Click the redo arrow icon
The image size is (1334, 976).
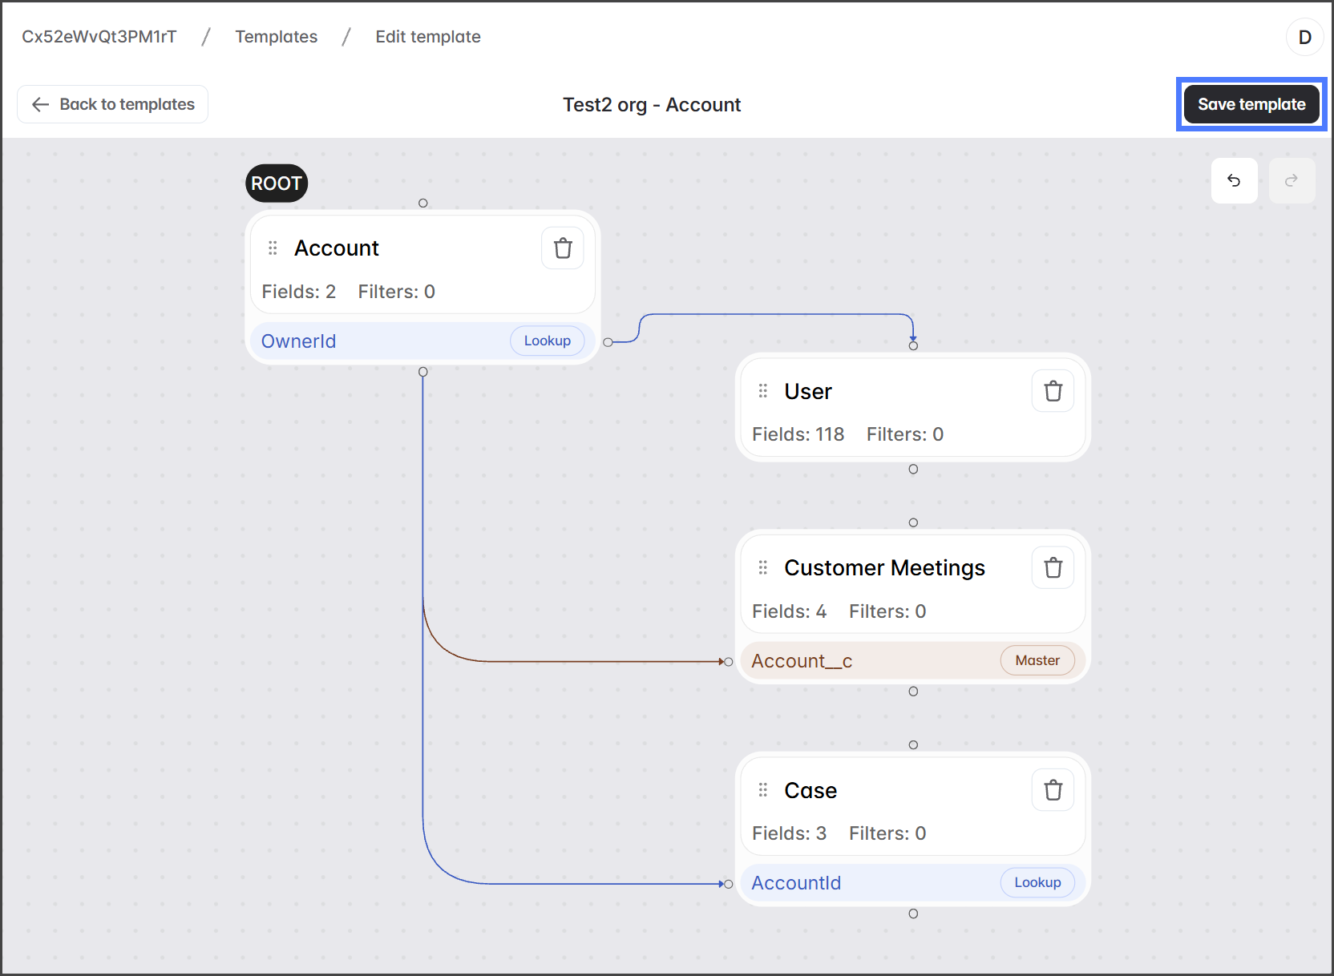(1292, 181)
